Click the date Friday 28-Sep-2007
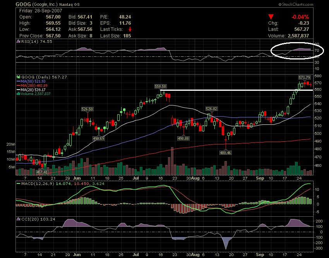The image size is (329, 258). pyautogui.click(x=41, y=11)
